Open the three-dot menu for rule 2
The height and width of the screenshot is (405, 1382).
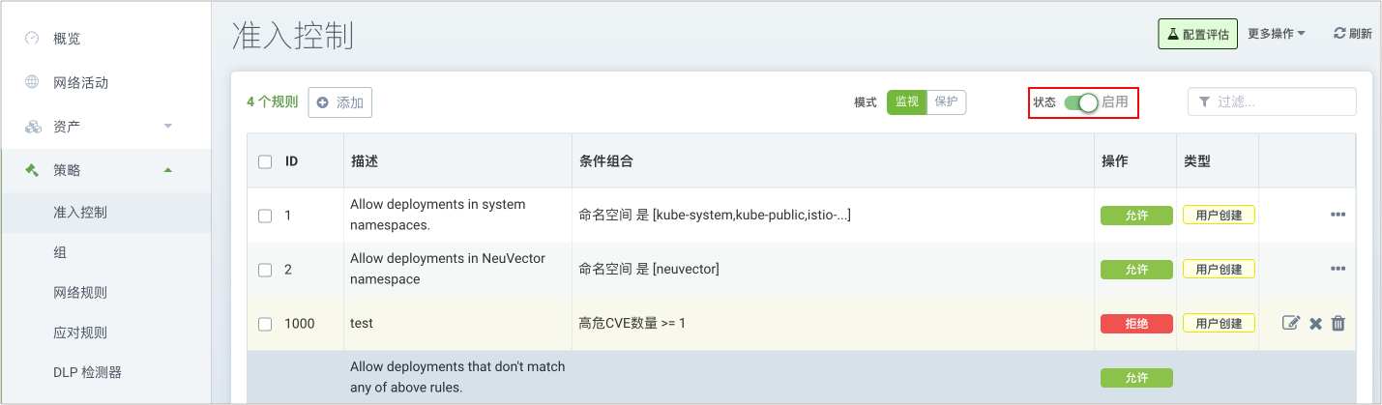(1338, 269)
